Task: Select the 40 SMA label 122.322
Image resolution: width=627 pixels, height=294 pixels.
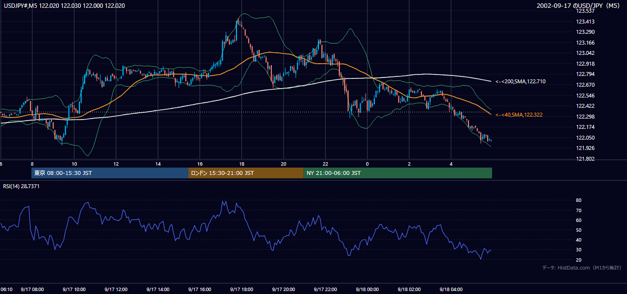Action: tap(519, 115)
